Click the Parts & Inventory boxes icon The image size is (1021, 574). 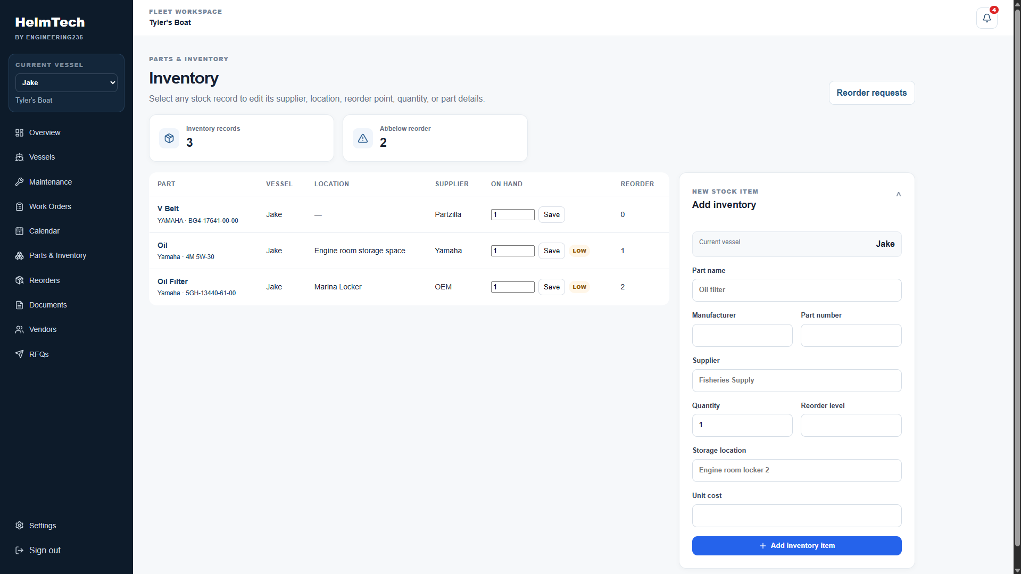20,255
